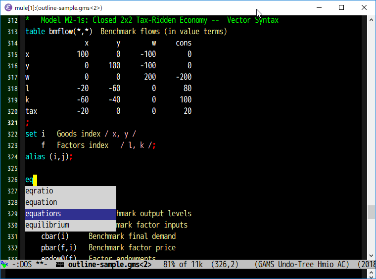Click 'Factors index' description text

pos(83,145)
